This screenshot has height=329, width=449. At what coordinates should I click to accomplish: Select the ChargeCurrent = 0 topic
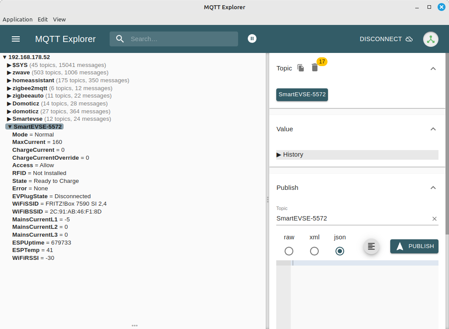(x=39, y=150)
